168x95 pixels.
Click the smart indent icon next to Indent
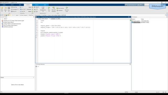[33, 11]
